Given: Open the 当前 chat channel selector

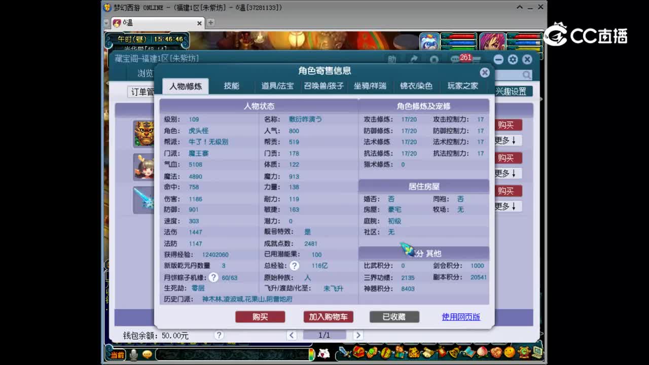Looking at the screenshot, I should (117, 355).
